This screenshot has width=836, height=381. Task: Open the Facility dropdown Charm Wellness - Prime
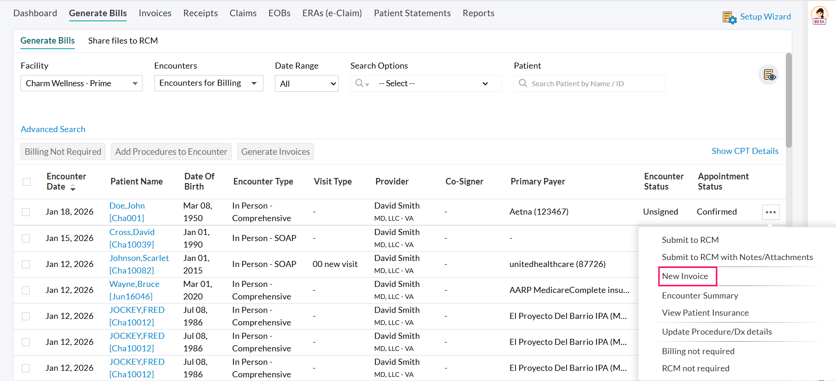(81, 83)
